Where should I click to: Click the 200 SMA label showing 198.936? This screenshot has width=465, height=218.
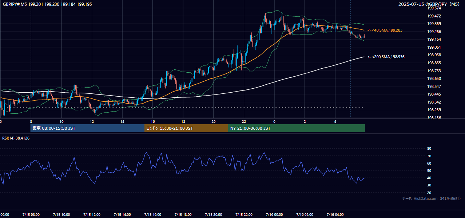tap(386, 57)
